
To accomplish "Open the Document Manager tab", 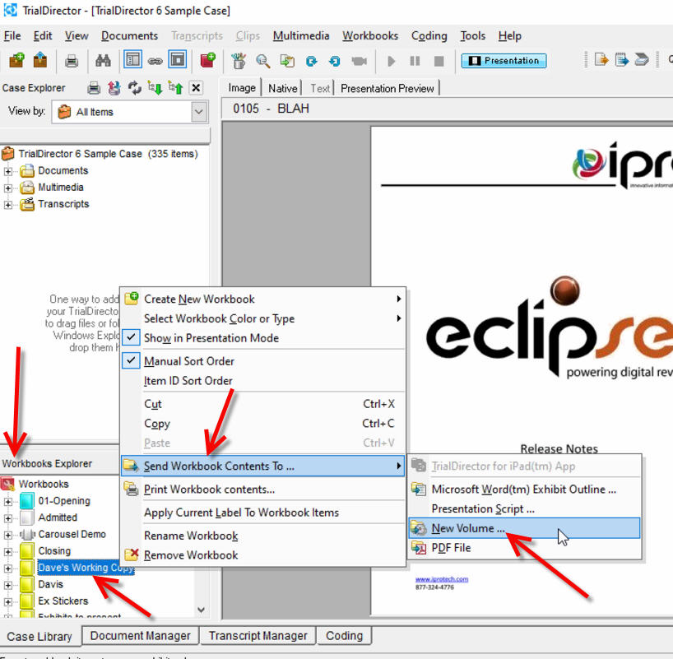I will [141, 636].
